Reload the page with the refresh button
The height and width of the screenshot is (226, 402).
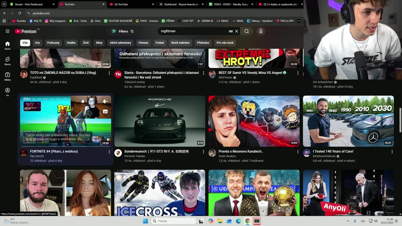coord(19,13)
